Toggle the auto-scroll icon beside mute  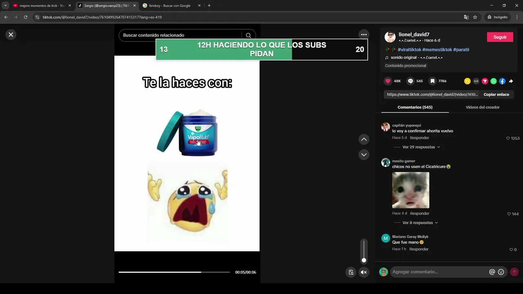(x=351, y=272)
